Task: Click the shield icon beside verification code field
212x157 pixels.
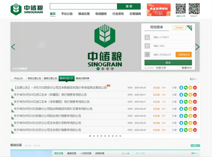Action: coord(147,55)
